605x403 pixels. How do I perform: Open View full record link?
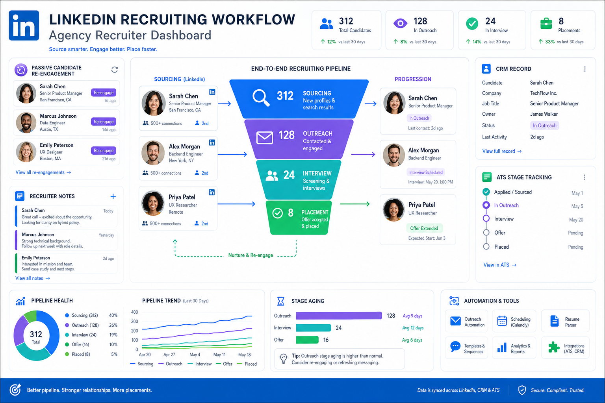(x=502, y=151)
